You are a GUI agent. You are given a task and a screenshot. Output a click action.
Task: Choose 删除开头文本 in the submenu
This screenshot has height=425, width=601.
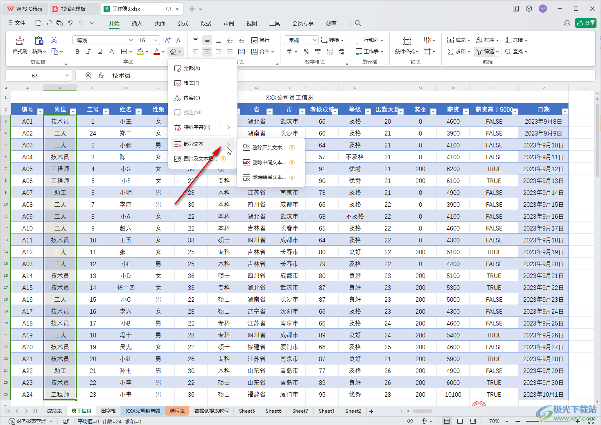271,148
